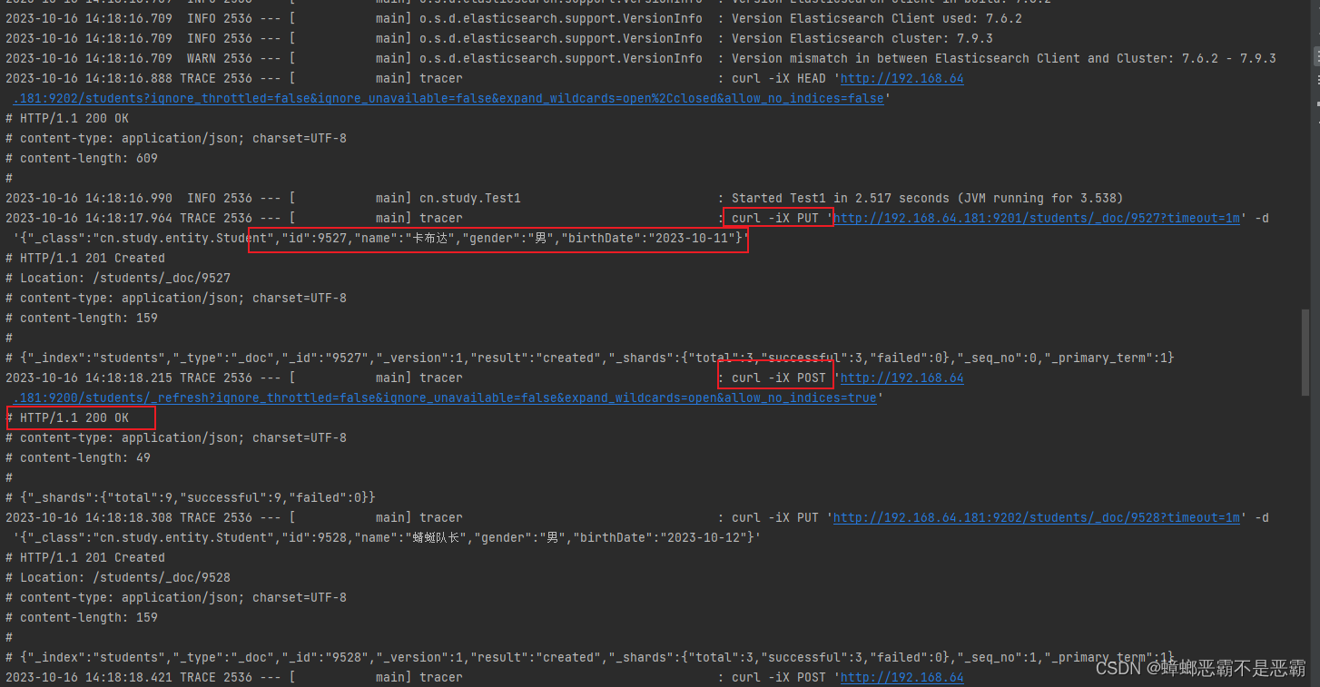Click the '# HTTP/1.1 200 OK' line above content-length 609
The height and width of the screenshot is (687, 1320).
(67, 118)
